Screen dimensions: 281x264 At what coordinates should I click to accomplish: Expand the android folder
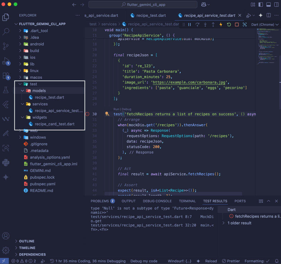coord(20,44)
